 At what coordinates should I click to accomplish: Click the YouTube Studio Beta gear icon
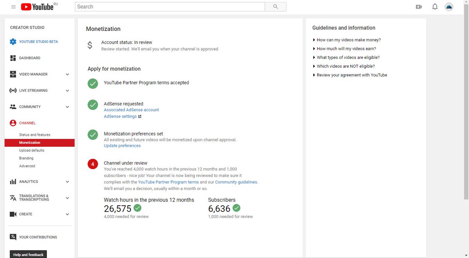tap(13, 42)
